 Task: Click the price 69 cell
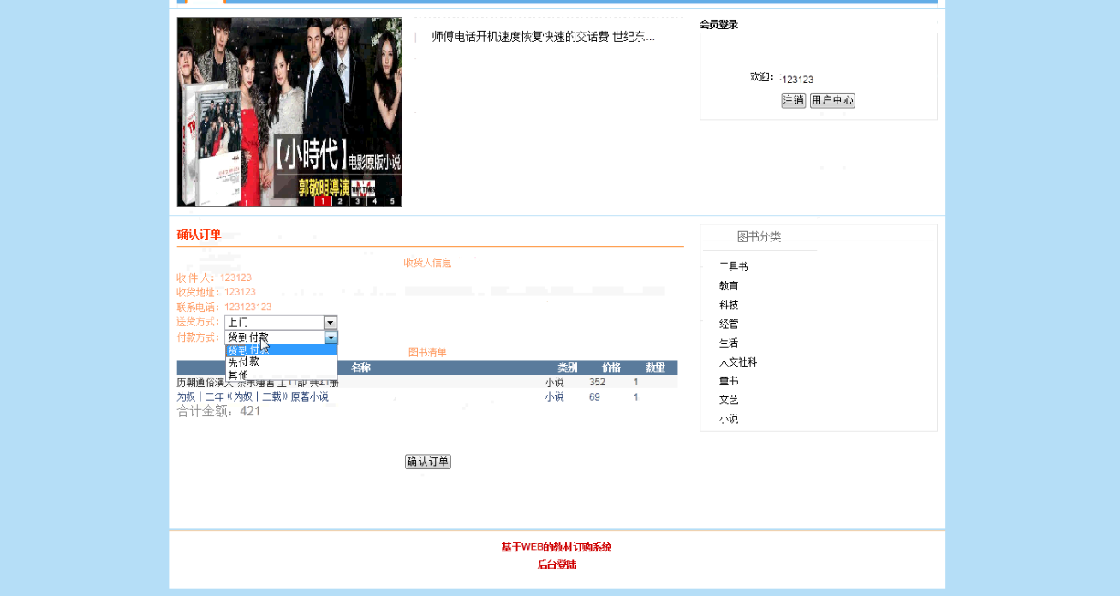pyautogui.click(x=594, y=397)
